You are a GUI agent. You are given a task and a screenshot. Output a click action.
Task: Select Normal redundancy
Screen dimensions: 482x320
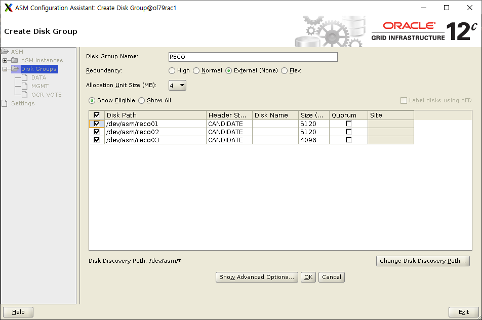click(196, 71)
